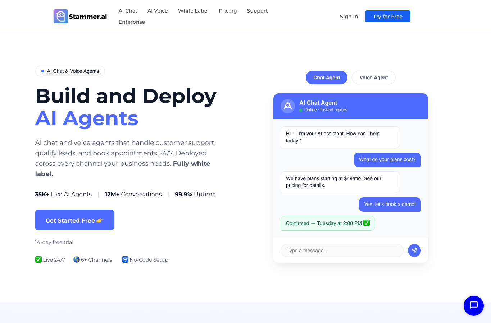
Task: Click the Sign In link
Action: (x=349, y=17)
